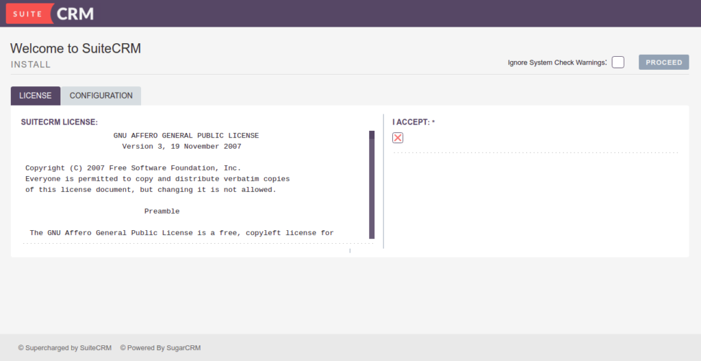Switch to the License tab
701x361 pixels.
coord(36,96)
